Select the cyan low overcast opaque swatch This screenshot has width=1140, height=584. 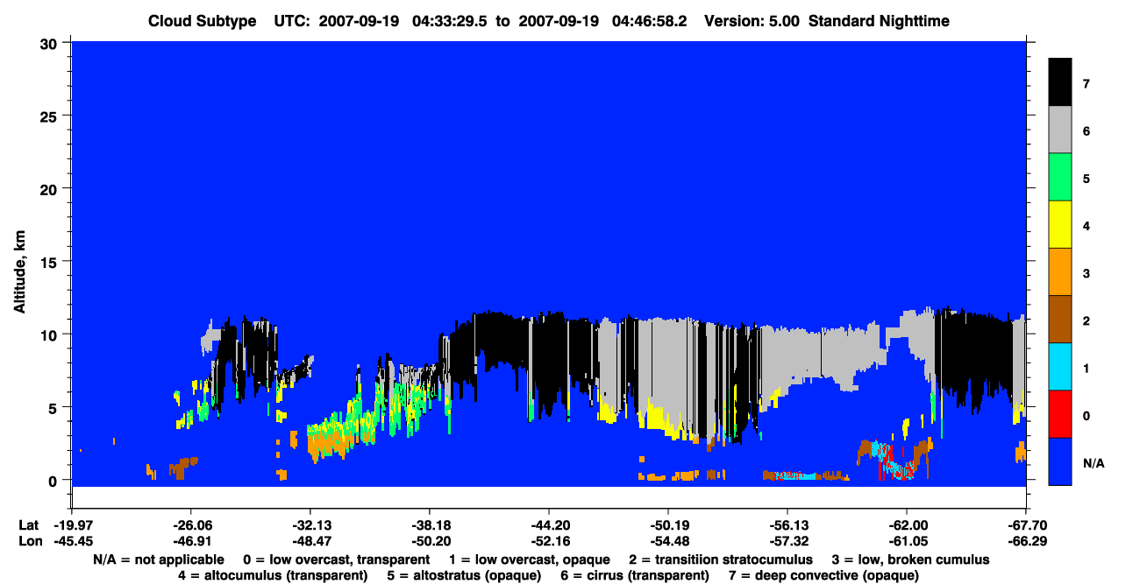coord(1060,367)
